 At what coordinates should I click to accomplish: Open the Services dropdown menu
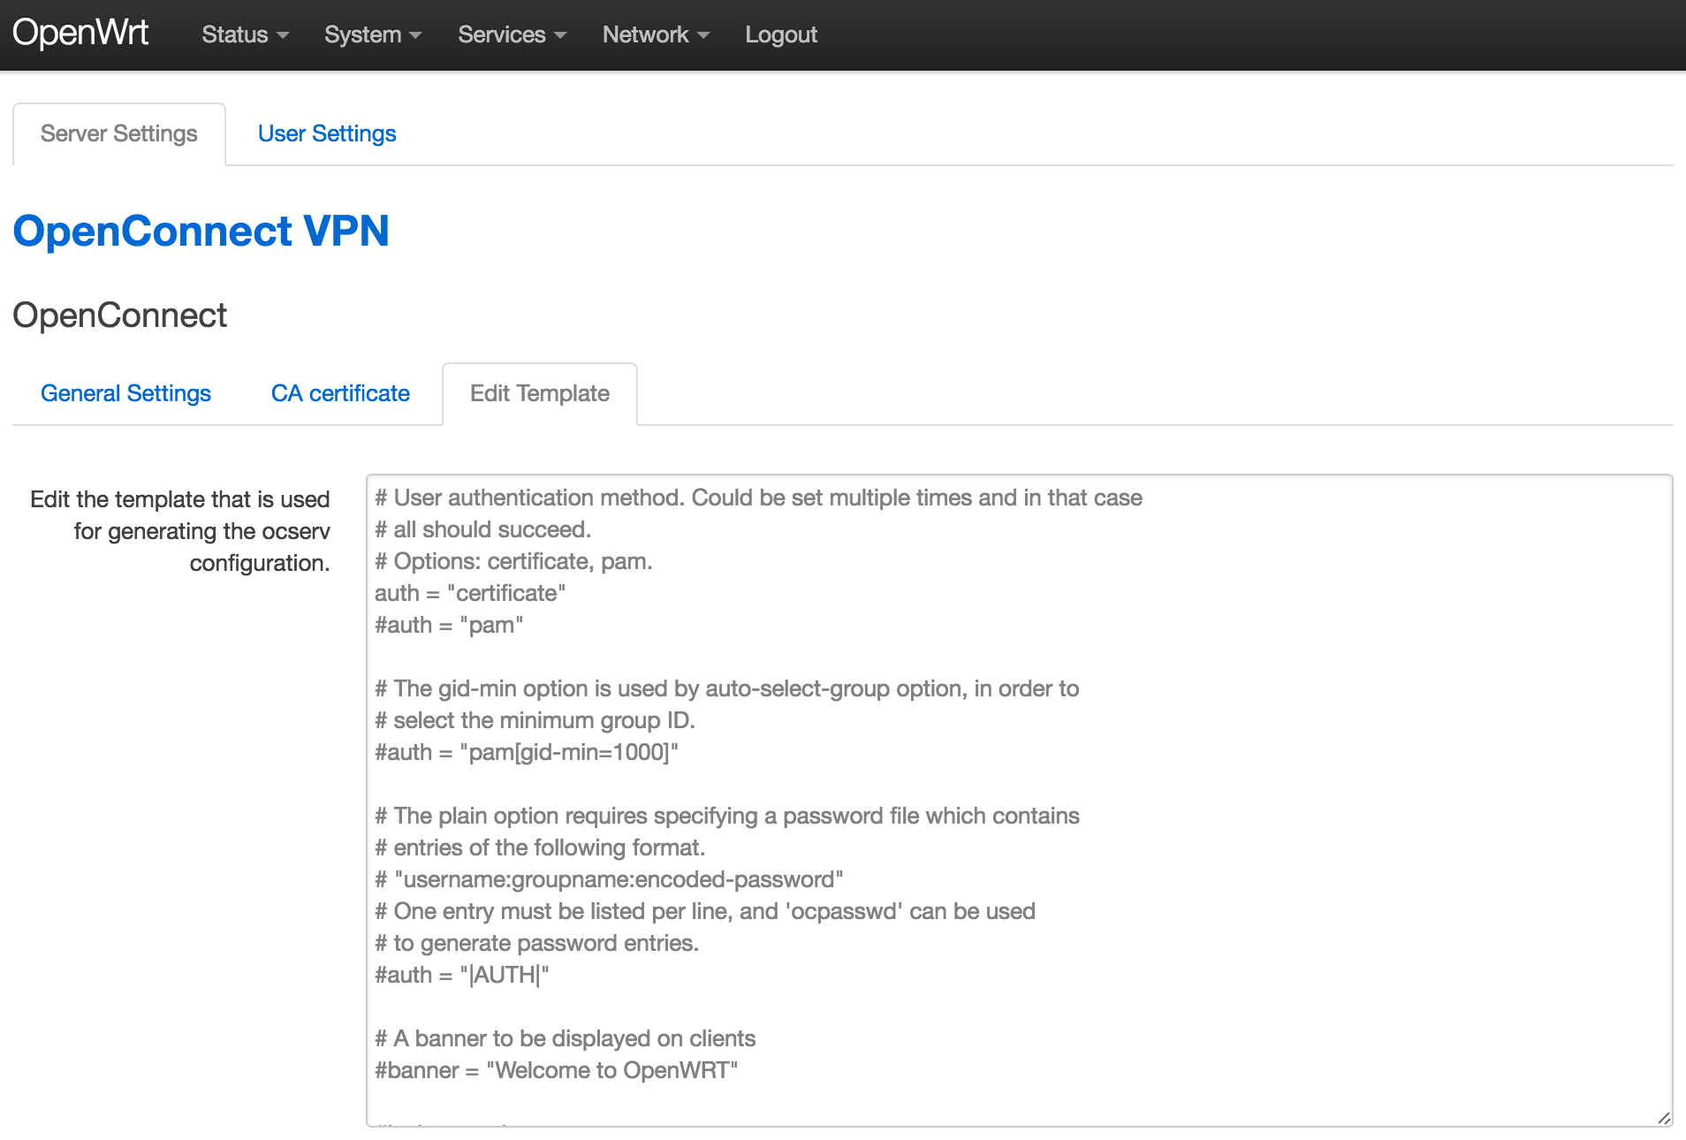[x=512, y=34]
